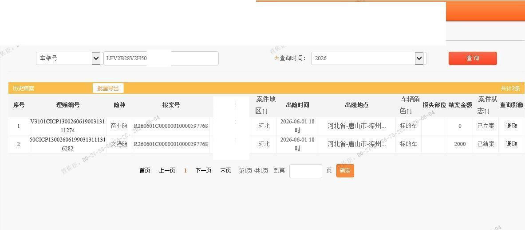Click the VIN input field LFV2B28V2H50
This screenshot has height=230, width=525.
161,58
